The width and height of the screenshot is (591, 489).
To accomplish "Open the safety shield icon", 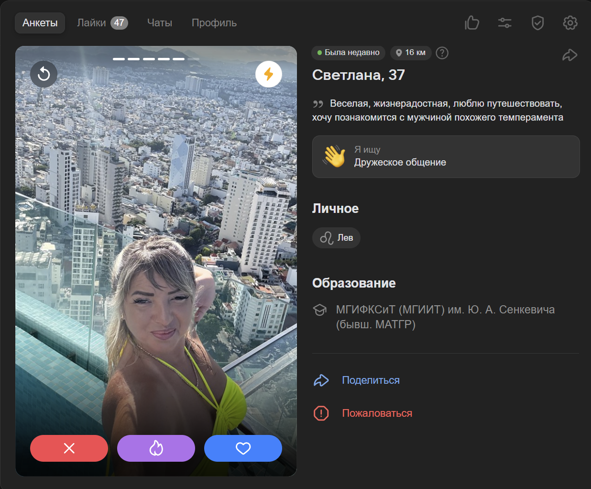I will pyautogui.click(x=538, y=22).
